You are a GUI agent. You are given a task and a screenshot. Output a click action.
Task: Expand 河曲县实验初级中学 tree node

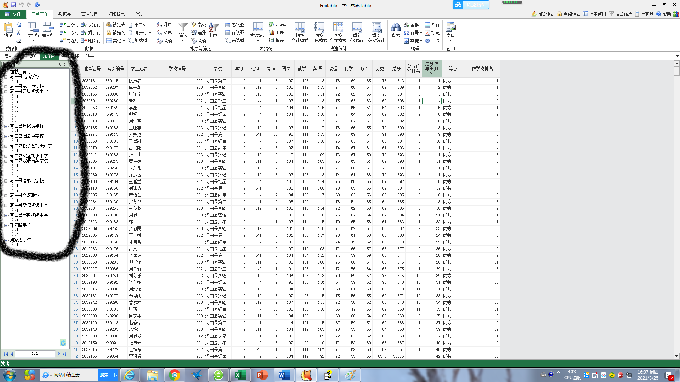tap(6, 156)
